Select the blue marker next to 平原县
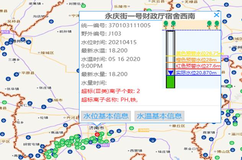Image resolution: width=242 pixels, height=160 pixels. (x=15, y=74)
